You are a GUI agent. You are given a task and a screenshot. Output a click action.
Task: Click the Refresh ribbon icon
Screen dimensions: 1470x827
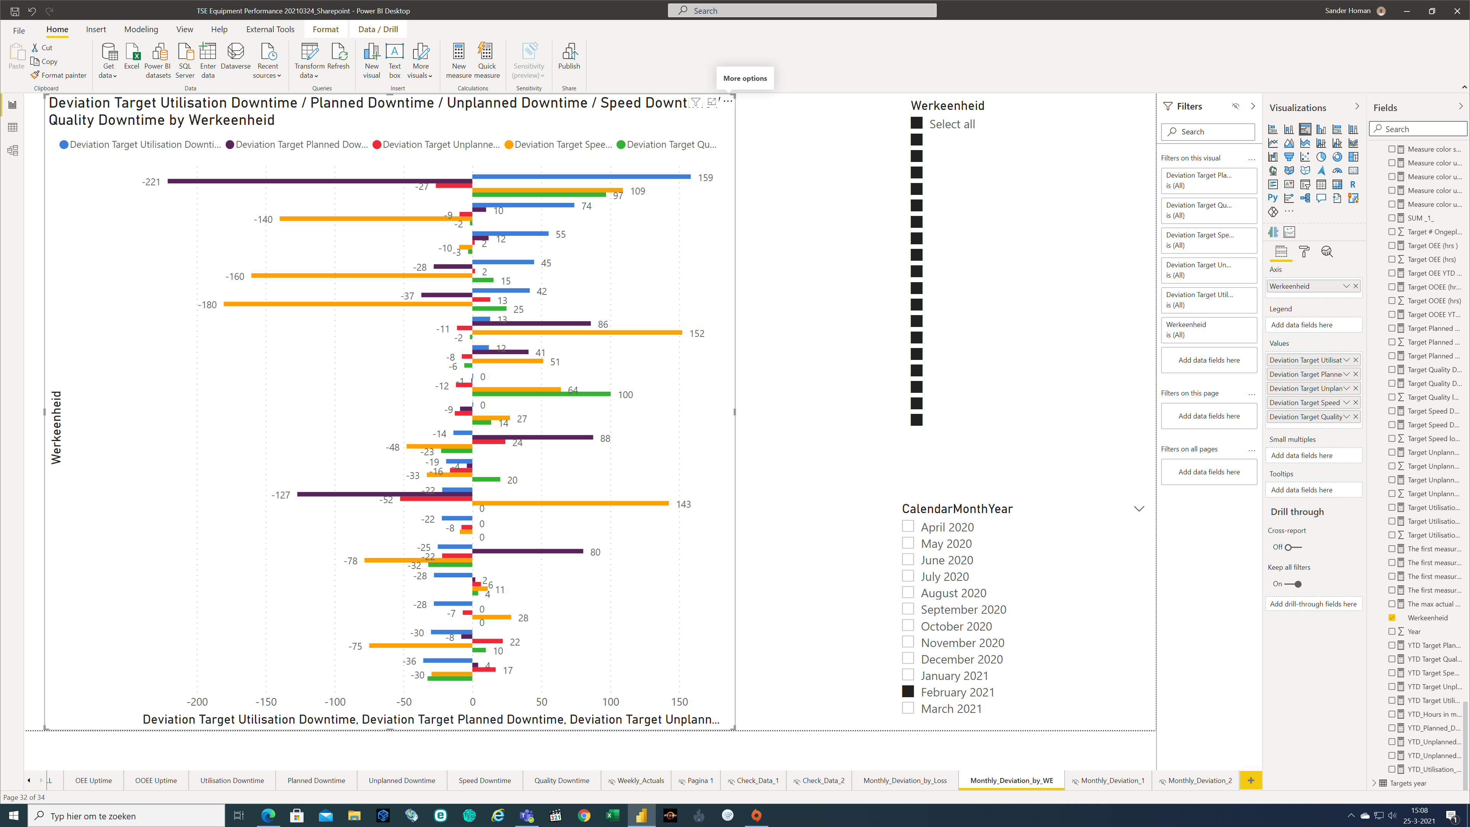pos(338,57)
